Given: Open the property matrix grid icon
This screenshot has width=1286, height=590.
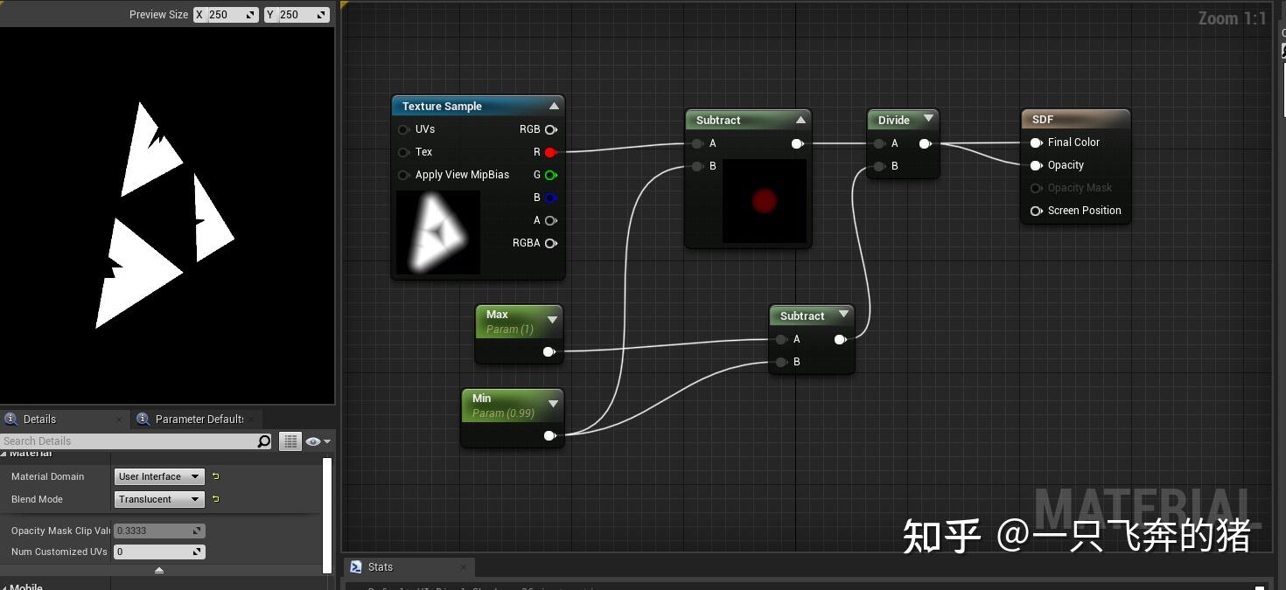Looking at the screenshot, I should [290, 441].
